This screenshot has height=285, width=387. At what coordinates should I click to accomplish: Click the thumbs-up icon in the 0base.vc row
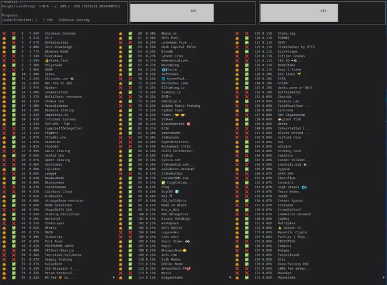pos(121,33)
